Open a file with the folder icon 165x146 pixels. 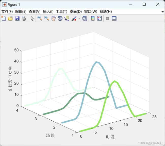pyautogui.click(x=10, y=19)
